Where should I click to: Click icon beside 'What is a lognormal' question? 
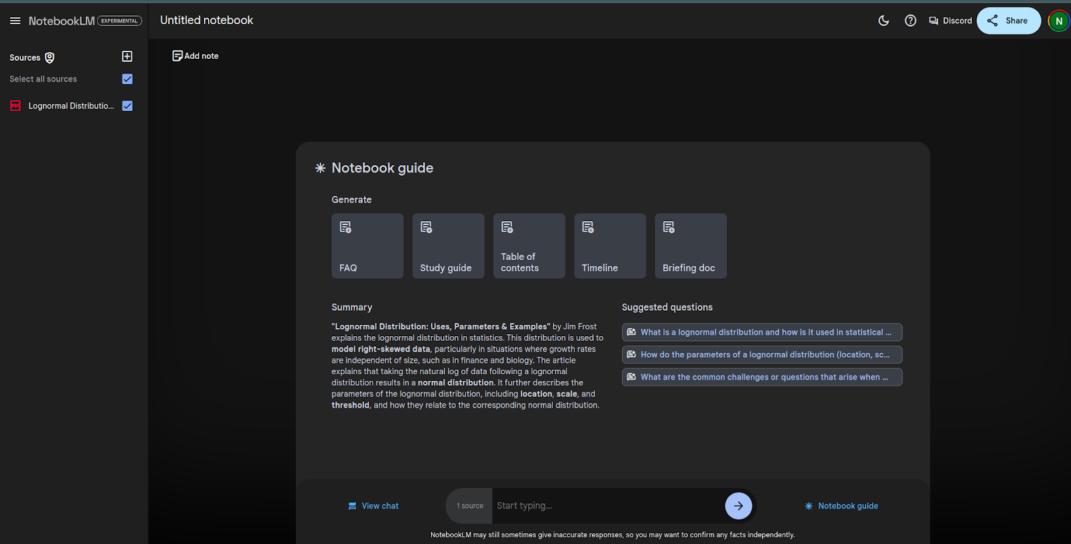[x=631, y=332]
